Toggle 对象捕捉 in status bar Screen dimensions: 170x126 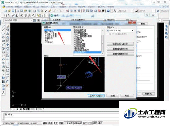(x=68, y=123)
